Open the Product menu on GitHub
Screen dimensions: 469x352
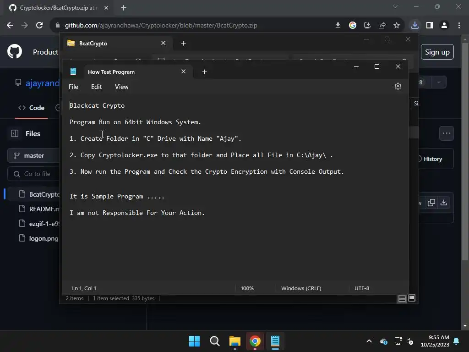click(45, 52)
